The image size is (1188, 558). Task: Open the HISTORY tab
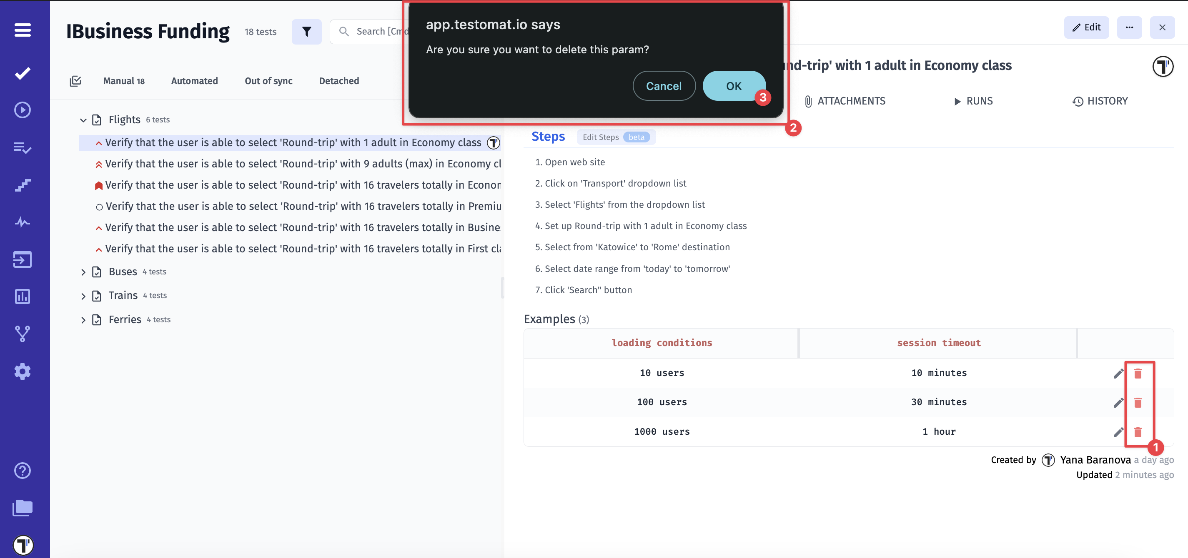click(1100, 101)
